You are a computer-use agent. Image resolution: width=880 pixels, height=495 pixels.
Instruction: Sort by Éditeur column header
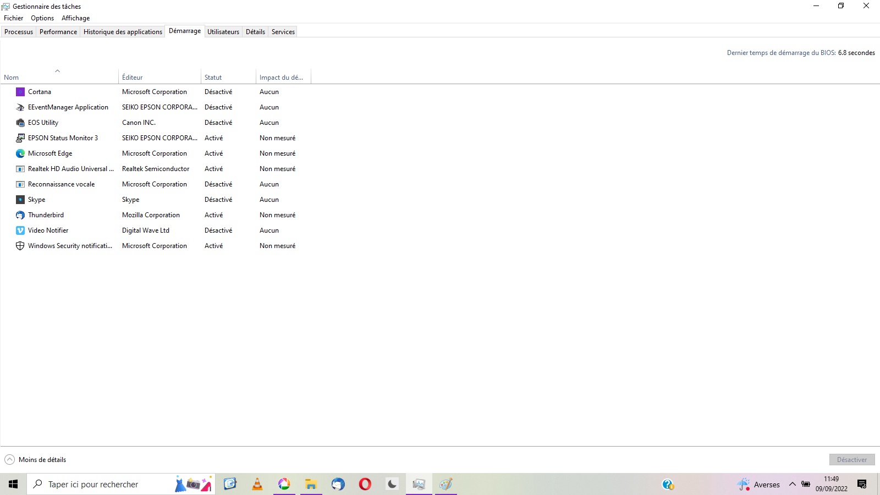(159, 77)
